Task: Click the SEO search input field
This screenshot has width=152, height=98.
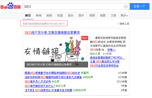Action: click(x=76, y=7)
